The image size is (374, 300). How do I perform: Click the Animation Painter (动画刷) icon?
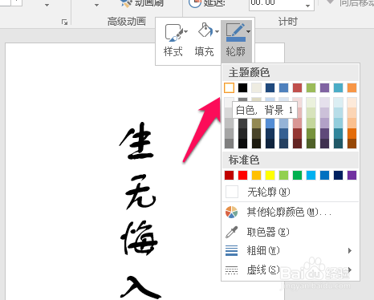(126, 3)
